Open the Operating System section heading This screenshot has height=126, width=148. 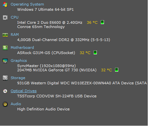(x=27, y=4)
